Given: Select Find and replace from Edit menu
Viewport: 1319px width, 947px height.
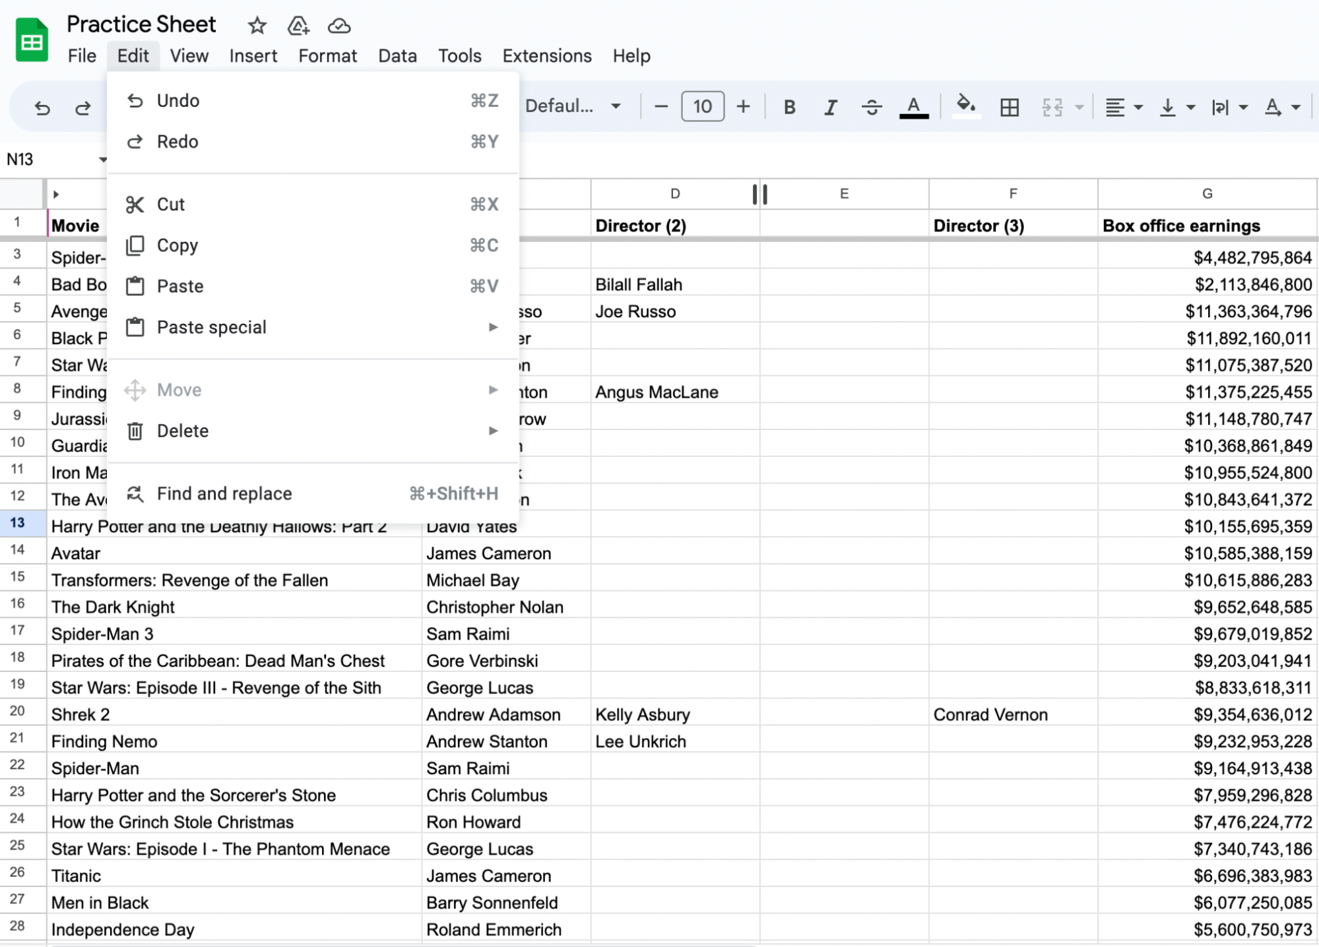Looking at the screenshot, I should point(224,493).
